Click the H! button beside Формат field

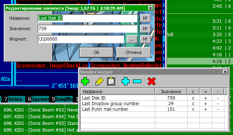pyautogui.click(x=145, y=39)
